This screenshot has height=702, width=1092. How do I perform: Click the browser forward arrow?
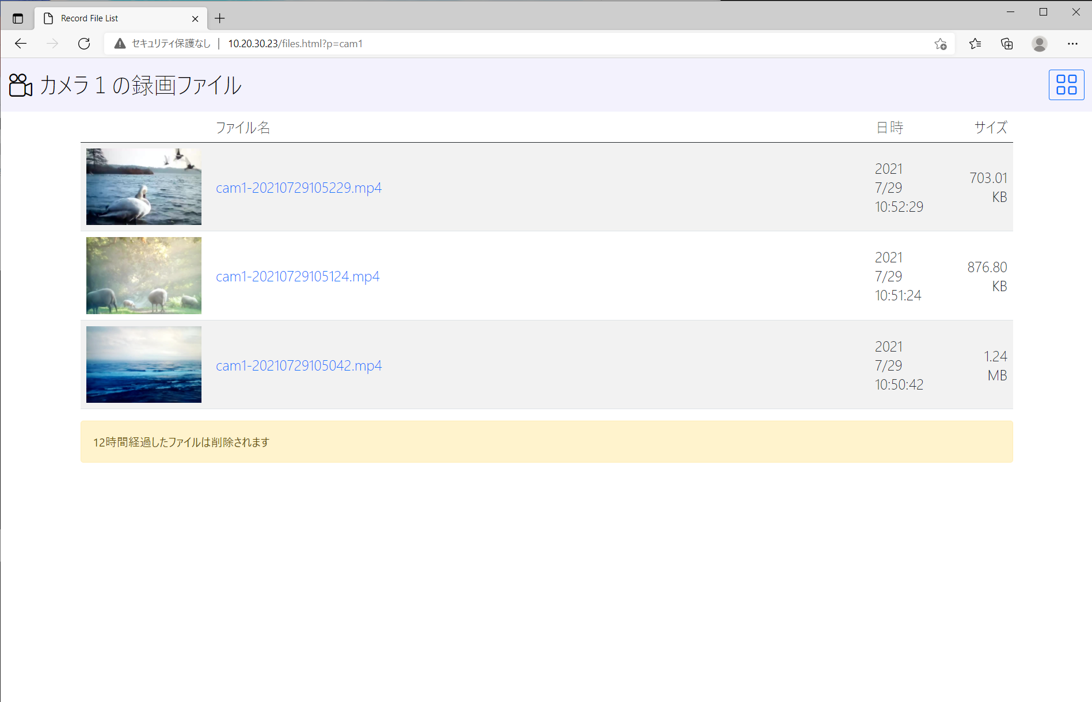[x=52, y=44]
